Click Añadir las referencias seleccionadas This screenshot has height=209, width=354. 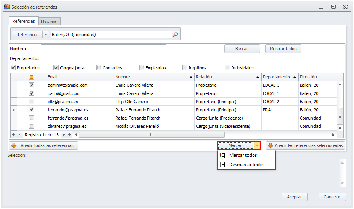tap(306, 145)
